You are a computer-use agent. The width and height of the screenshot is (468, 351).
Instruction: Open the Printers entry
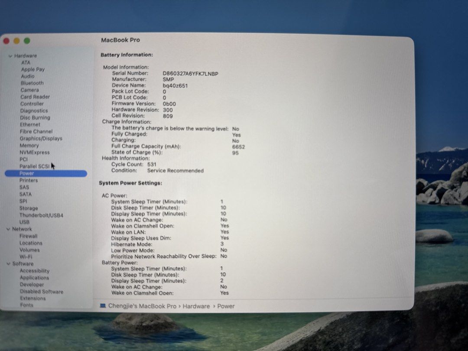(29, 180)
